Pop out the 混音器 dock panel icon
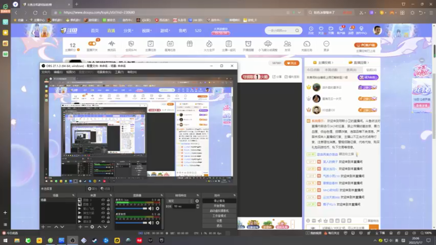This screenshot has width=436, height=245. coord(161,195)
